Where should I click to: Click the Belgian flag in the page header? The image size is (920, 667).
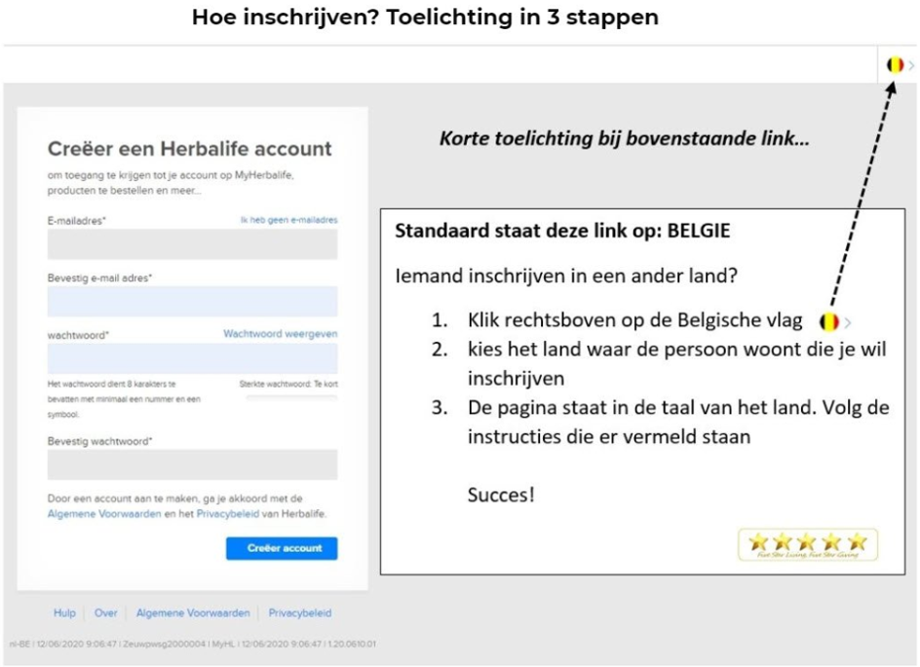[895, 65]
